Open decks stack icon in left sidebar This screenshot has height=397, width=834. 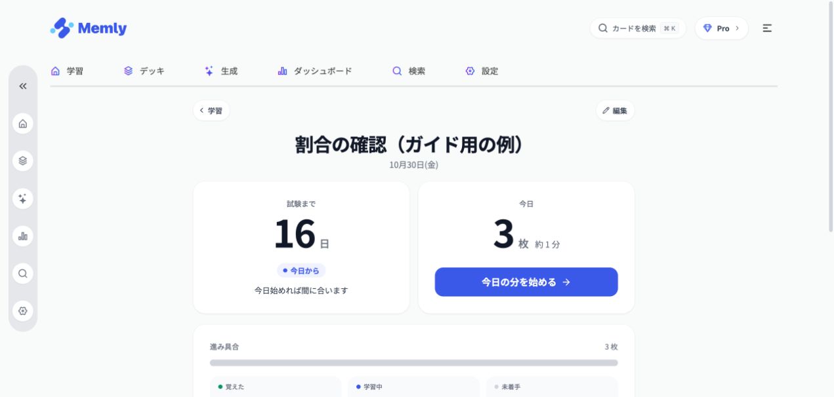tap(23, 161)
